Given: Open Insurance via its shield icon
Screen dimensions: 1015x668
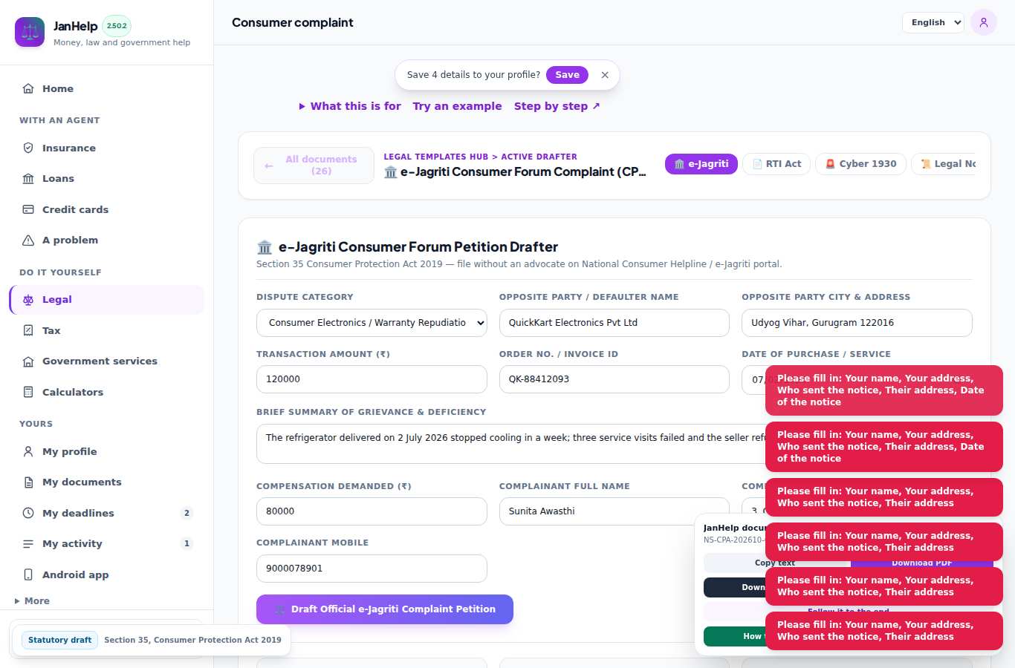Looking at the screenshot, I should pyautogui.click(x=28, y=148).
